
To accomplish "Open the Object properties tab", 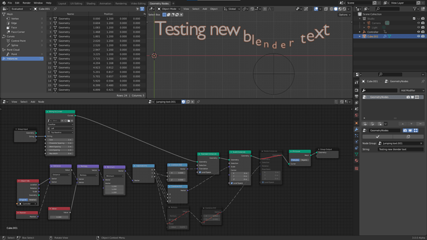I will (356, 123).
